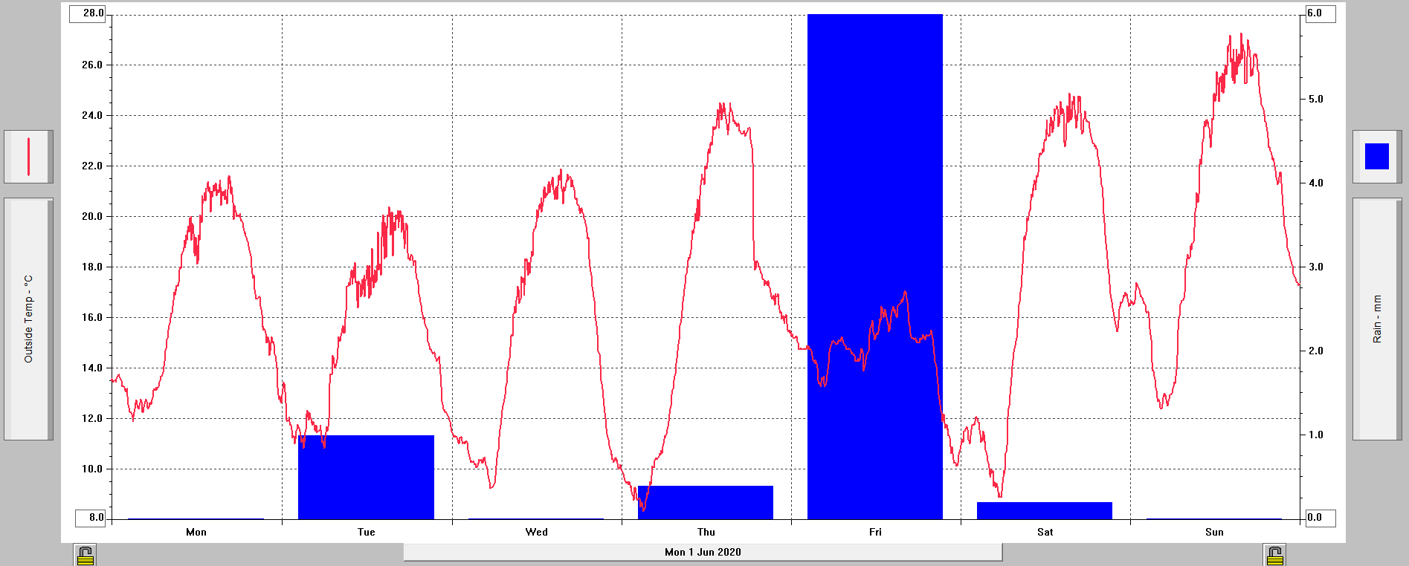
Task: Select the 6.0 rain axis maximum field
Action: point(1320,13)
